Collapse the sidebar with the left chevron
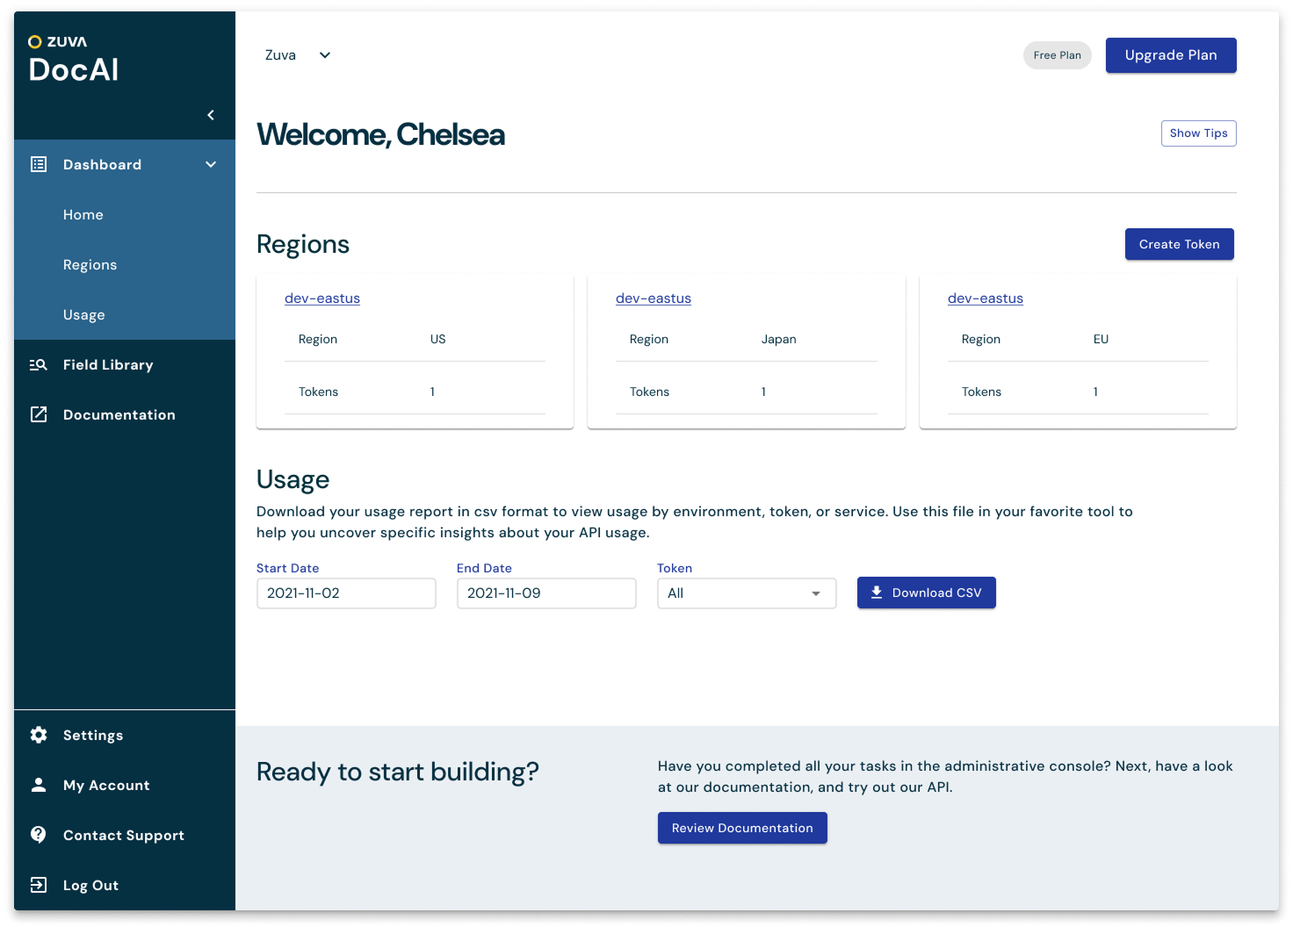This screenshot has height=927, width=1293. click(x=211, y=115)
